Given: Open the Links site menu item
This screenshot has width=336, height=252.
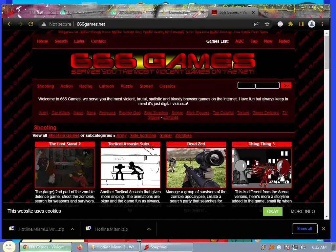Looking at the screenshot, I should pos(79,41).
